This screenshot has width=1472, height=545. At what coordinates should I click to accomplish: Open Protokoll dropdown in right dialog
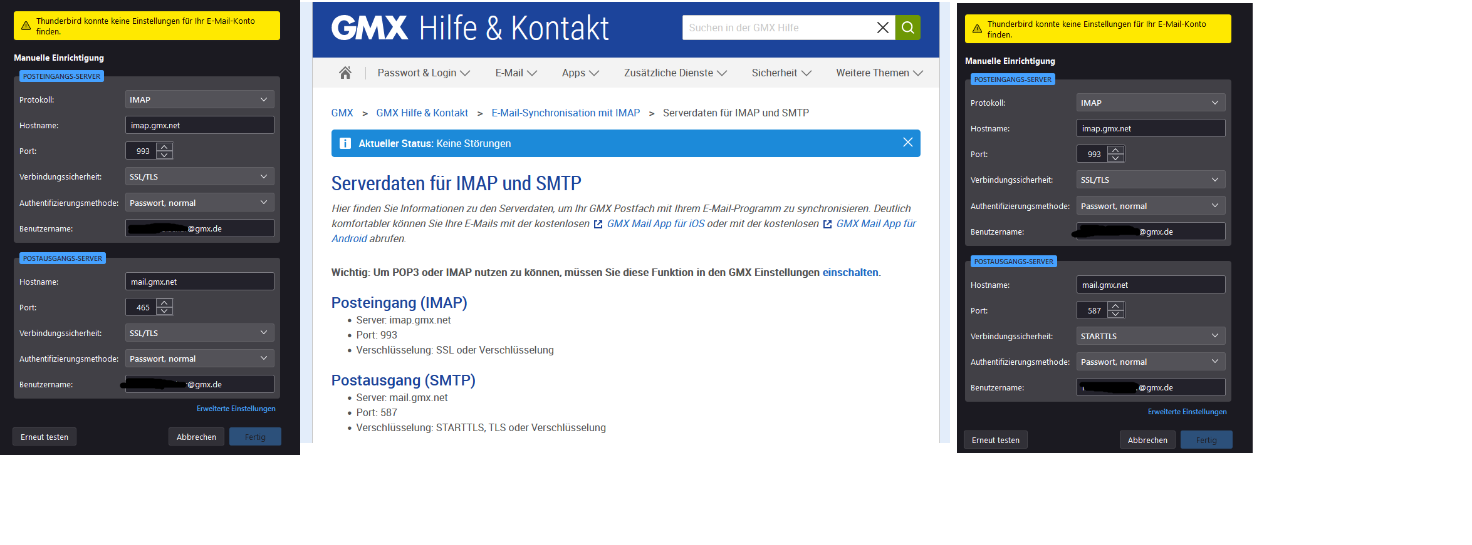[x=1151, y=103]
